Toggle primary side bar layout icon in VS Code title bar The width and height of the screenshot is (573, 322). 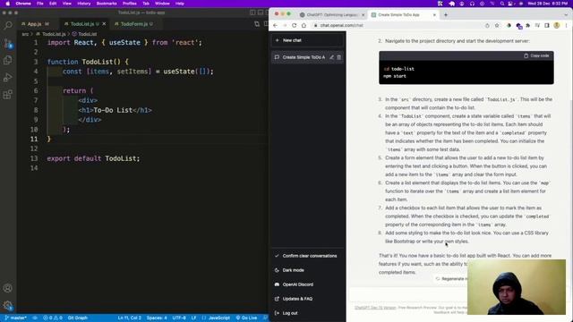click(252, 13)
